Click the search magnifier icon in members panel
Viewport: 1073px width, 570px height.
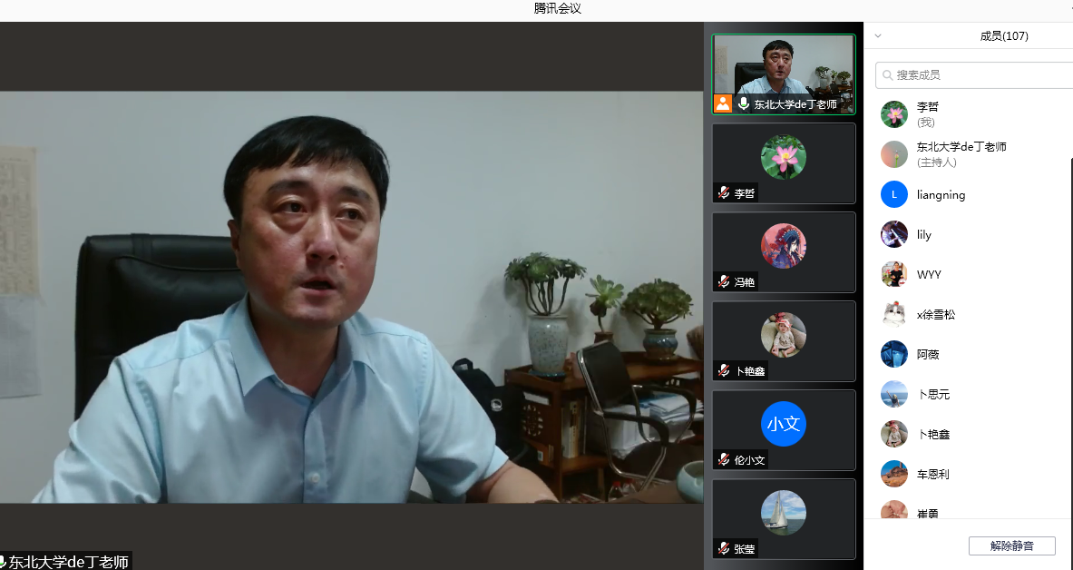point(888,75)
